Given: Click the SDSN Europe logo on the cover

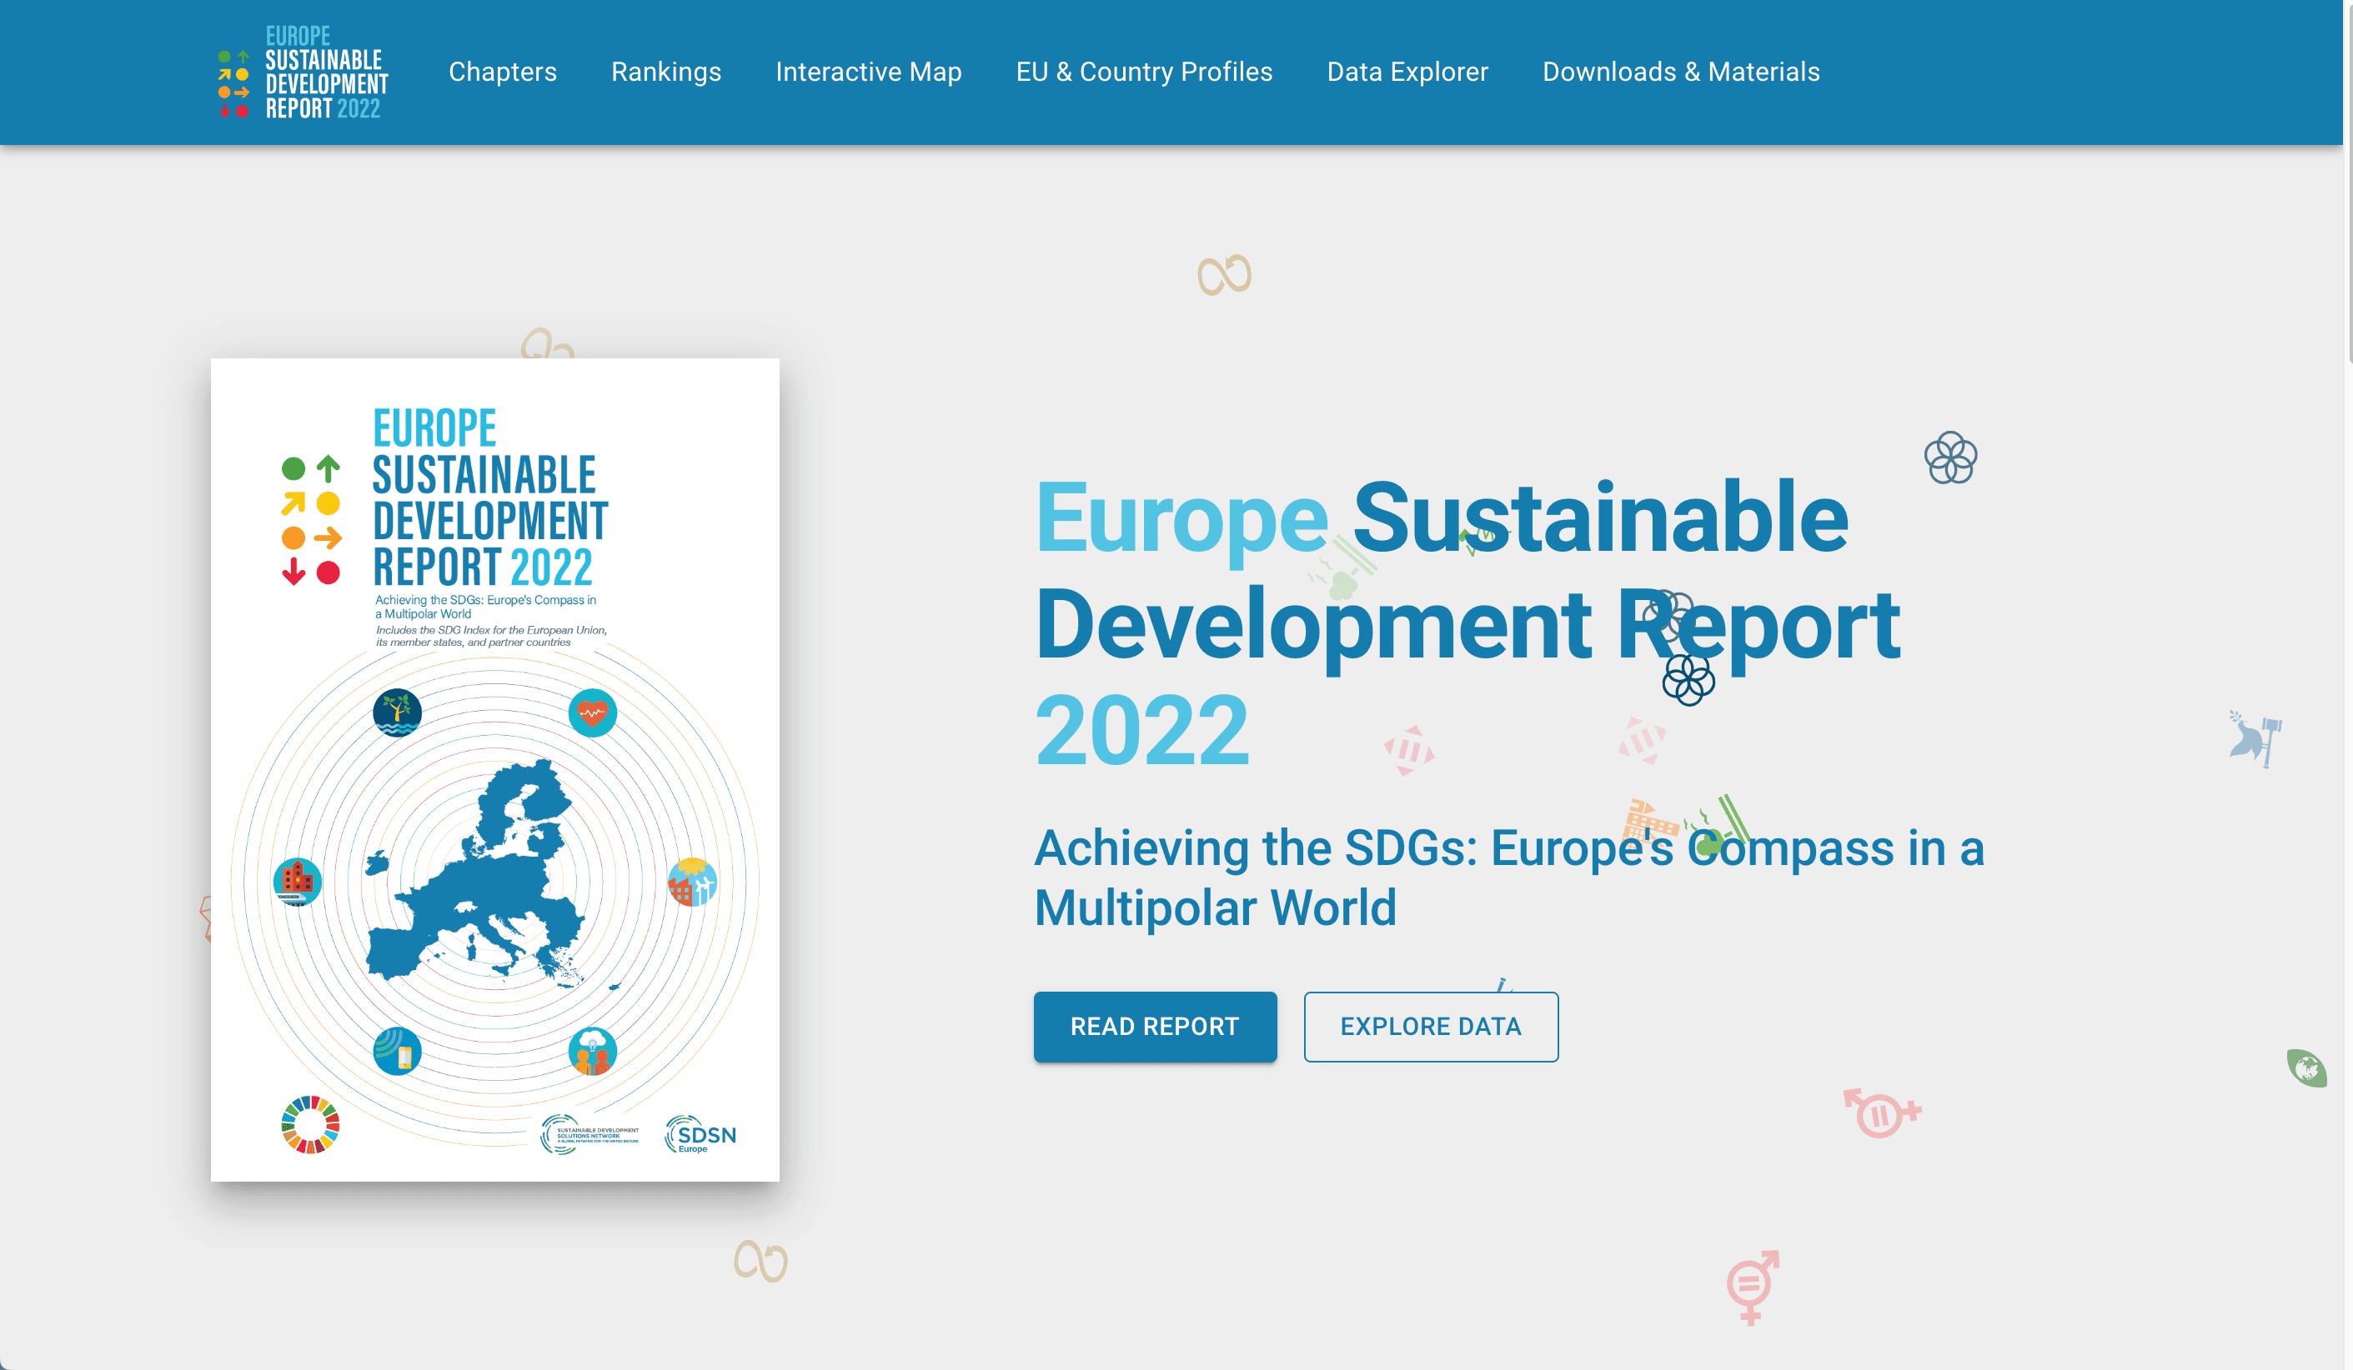Looking at the screenshot, I should (x=700, y=1135).
